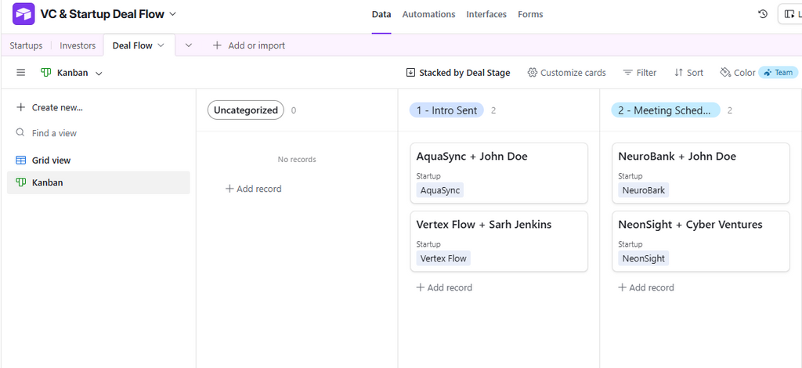Click the green Kanban icon in view bar
802x368 pixels.
click(x=46, y=73)
